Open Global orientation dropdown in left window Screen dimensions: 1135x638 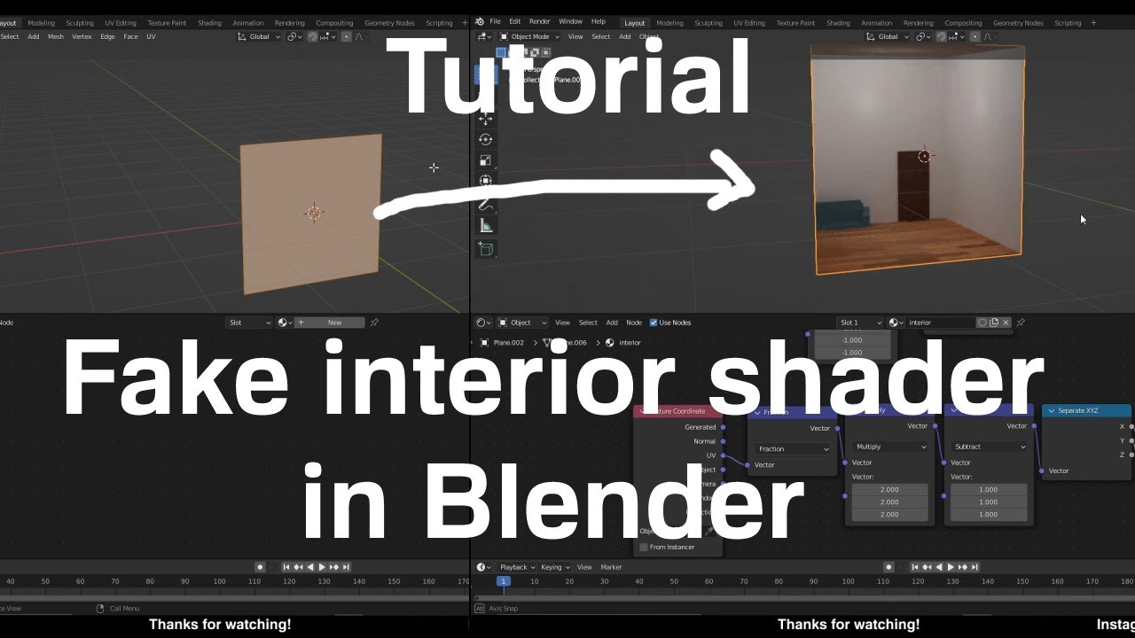tap(259, 36)
